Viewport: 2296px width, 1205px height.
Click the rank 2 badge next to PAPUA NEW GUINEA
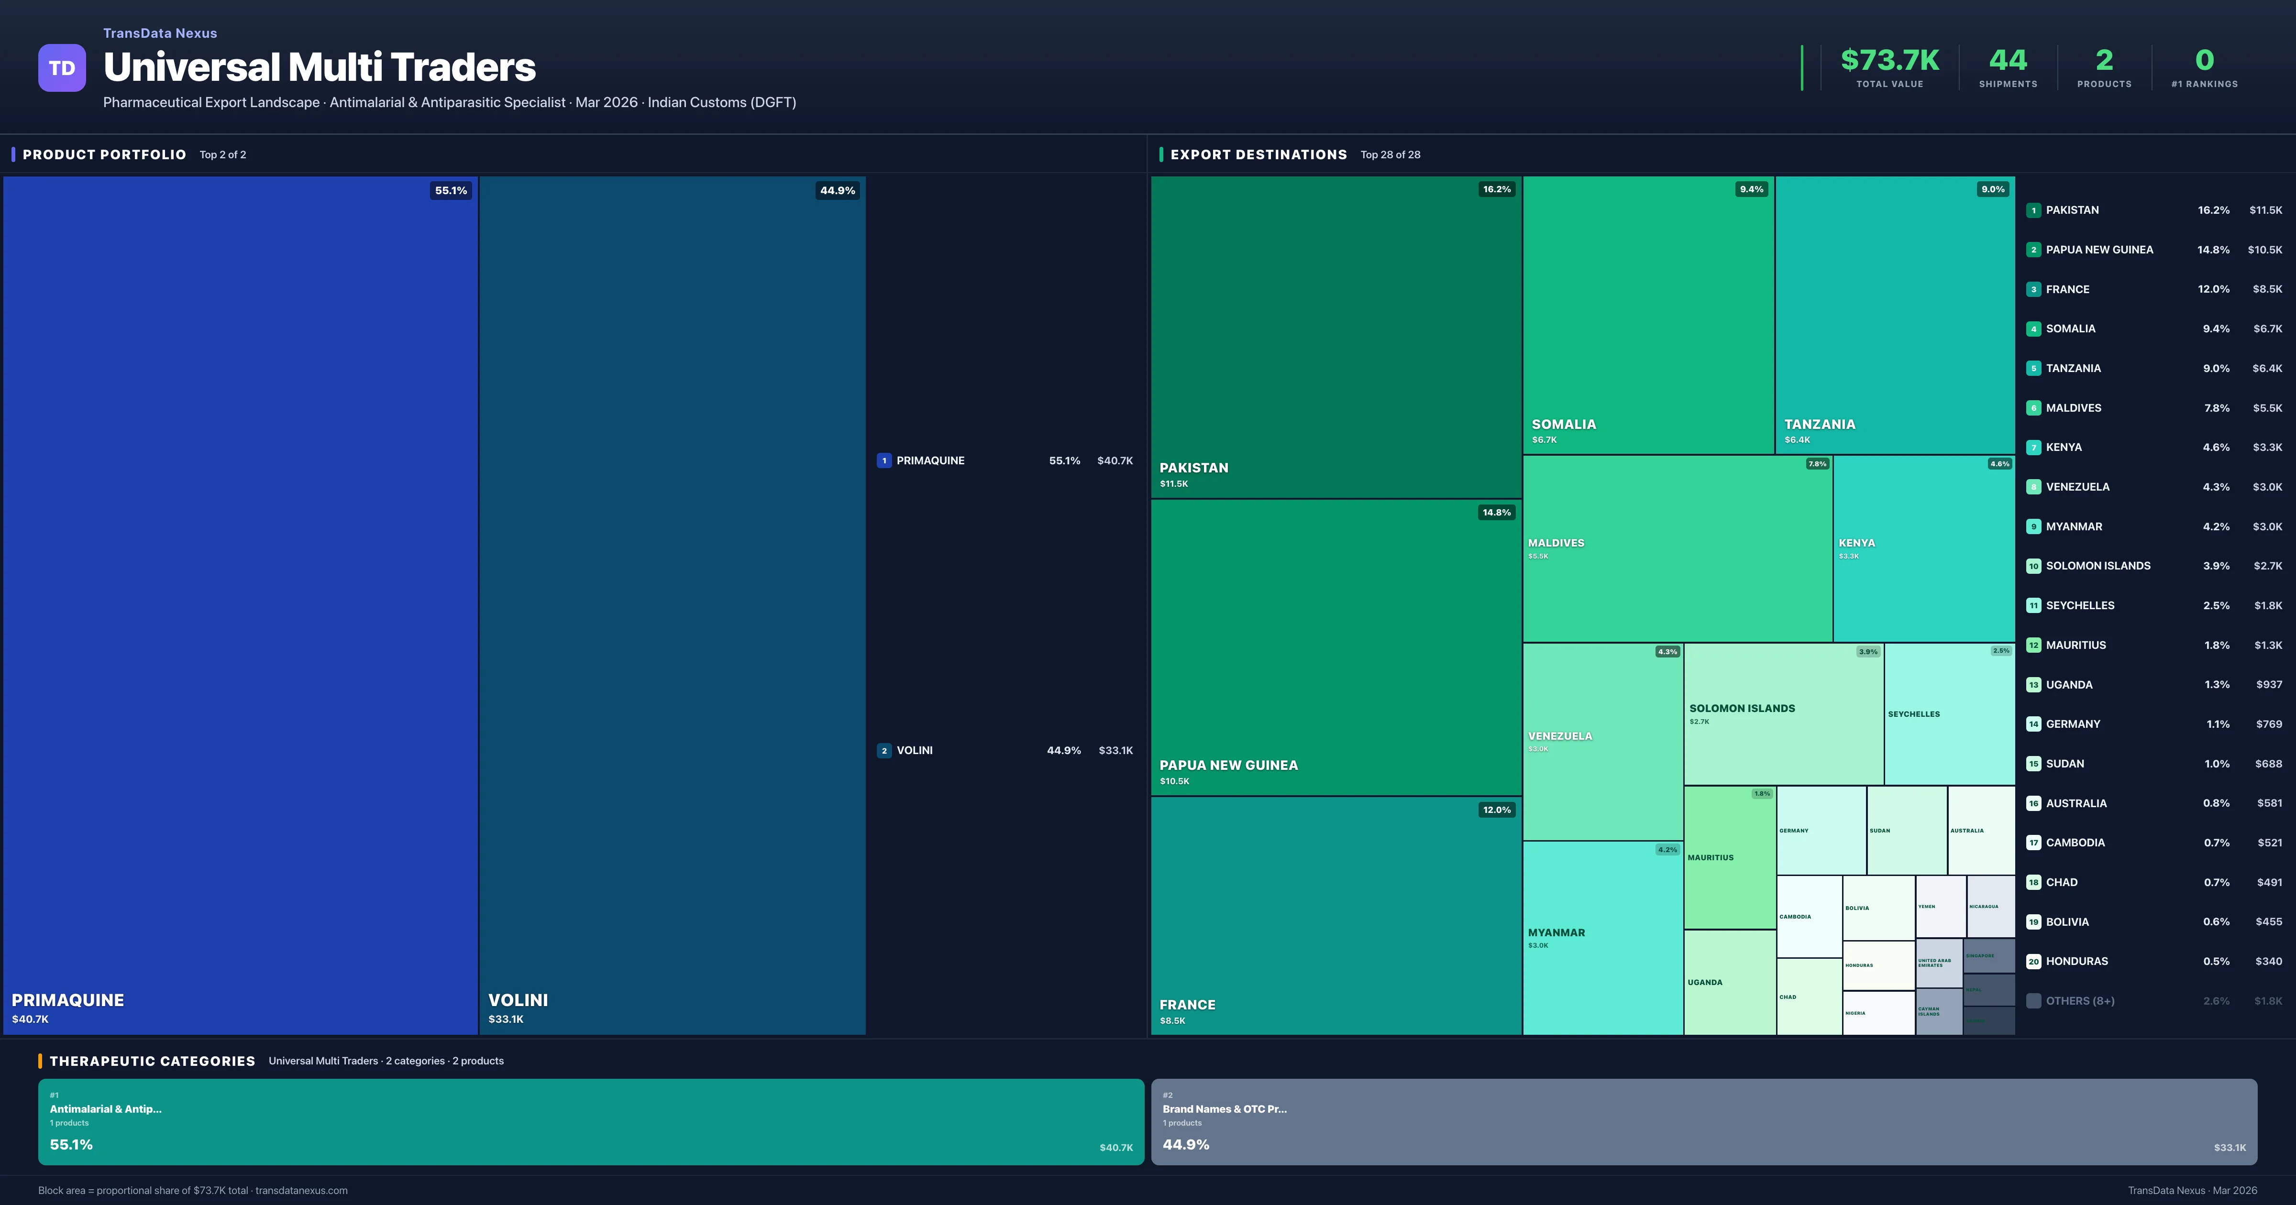[x=2034, y=250]
